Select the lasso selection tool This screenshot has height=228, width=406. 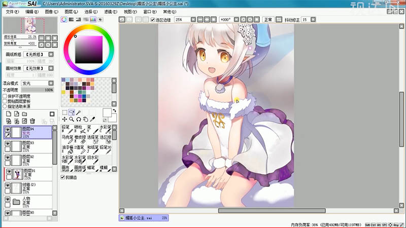pyautogui.click(x=72, y=112)
